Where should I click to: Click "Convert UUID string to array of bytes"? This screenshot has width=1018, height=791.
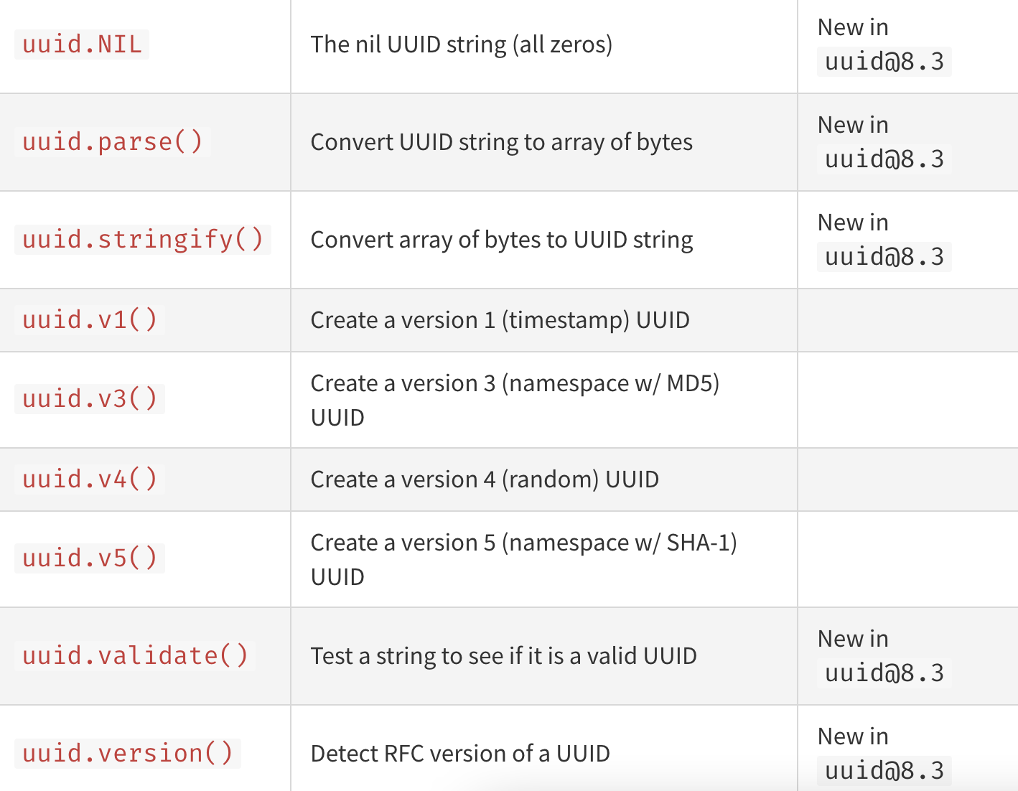coord(501,142)
